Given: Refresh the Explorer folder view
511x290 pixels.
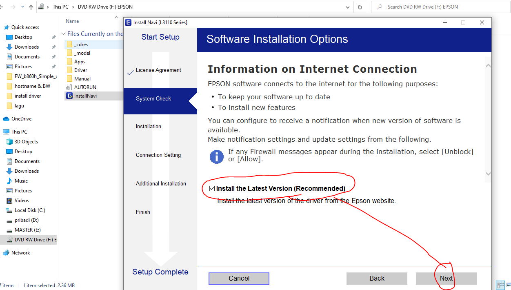Looking at the screenshot, I should (360, 7).
